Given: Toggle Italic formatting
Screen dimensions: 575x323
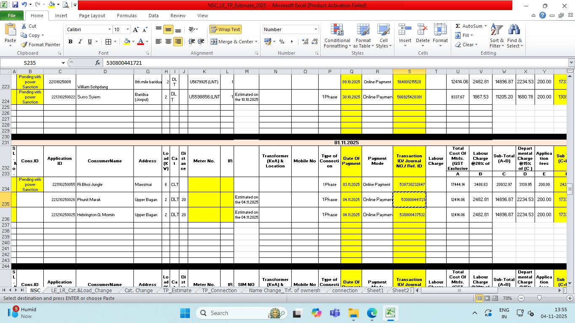Looking at the screenshot, I should pyautogui.click(x=80, y=42).
